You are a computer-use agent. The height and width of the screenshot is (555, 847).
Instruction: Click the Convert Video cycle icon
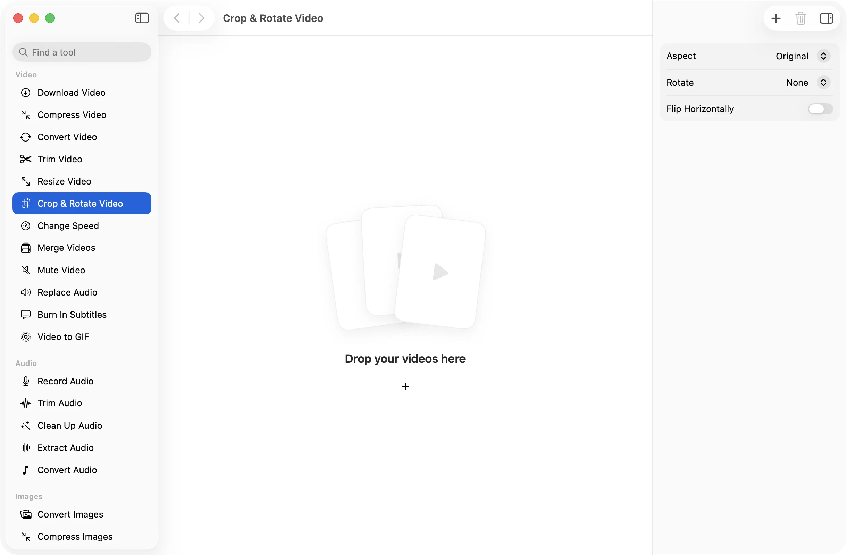pos(26,137)
